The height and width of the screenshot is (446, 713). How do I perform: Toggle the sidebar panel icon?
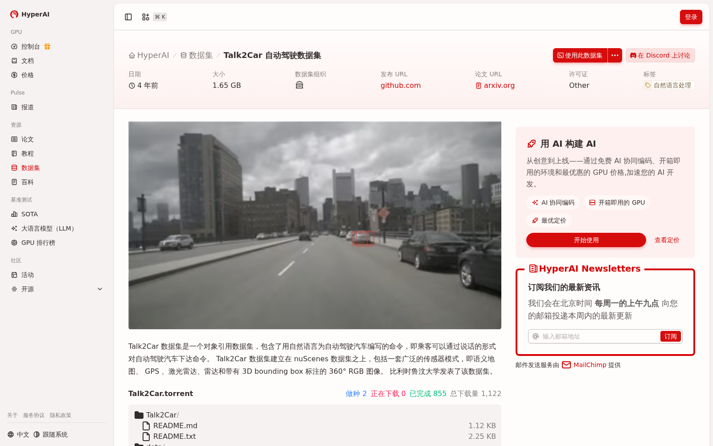coord(128,17)
